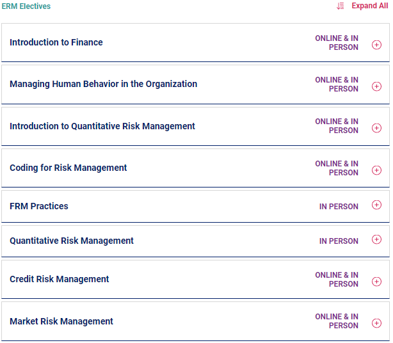Open Coding for Risk Management via plus icon
The height and width of the screenshot is (343, 393).
click(376, 170)
